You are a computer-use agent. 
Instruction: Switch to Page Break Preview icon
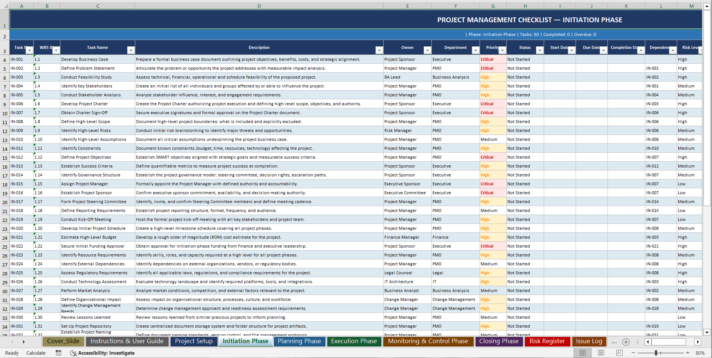pyautogui.click(x=619, y=353)
